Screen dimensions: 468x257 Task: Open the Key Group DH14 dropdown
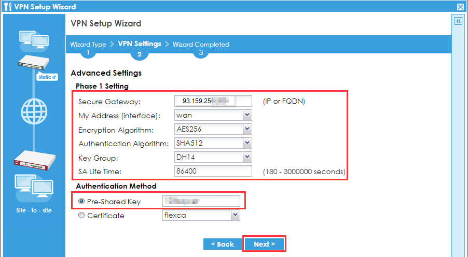(x=247, y=157)
